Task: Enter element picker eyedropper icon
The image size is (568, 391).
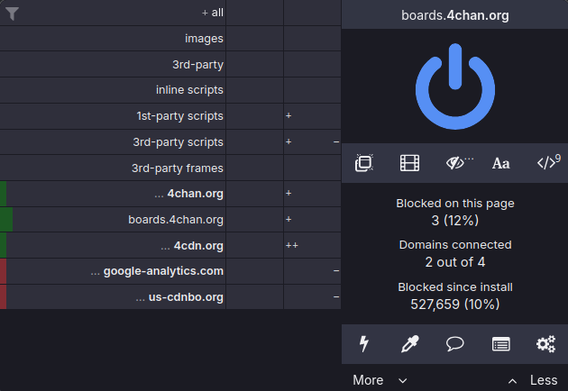Action: pos(409,344)
